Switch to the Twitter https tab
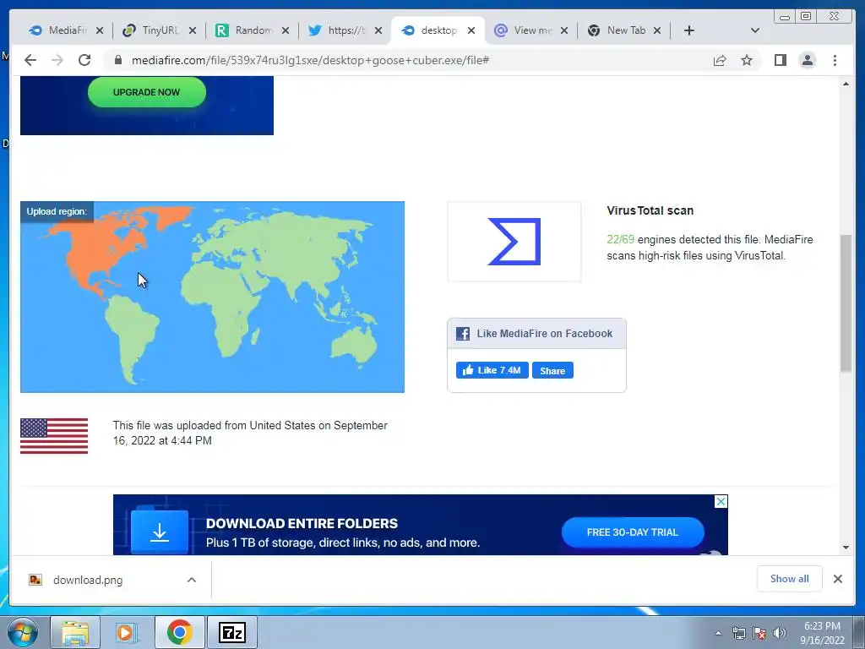Image resolution: width=865 pixels, height=649 pixels. pos(345,30)
